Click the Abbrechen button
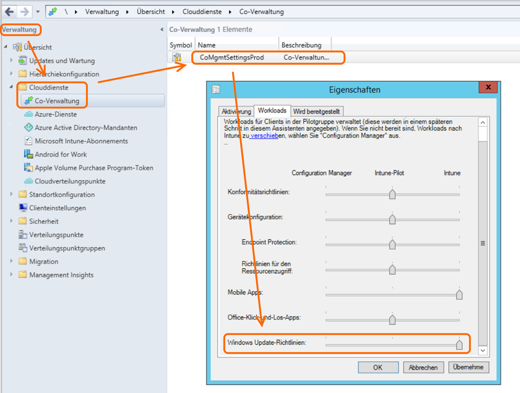 pos(423,367)
